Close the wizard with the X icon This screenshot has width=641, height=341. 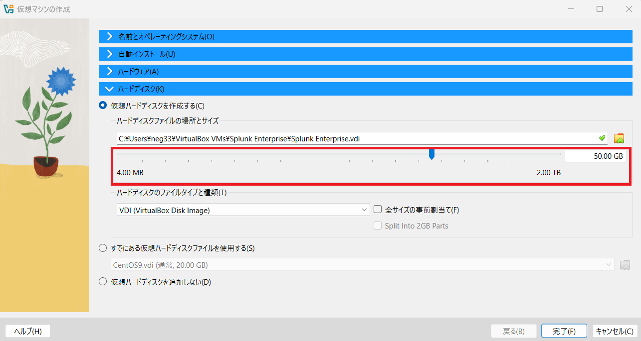point(629,9)
